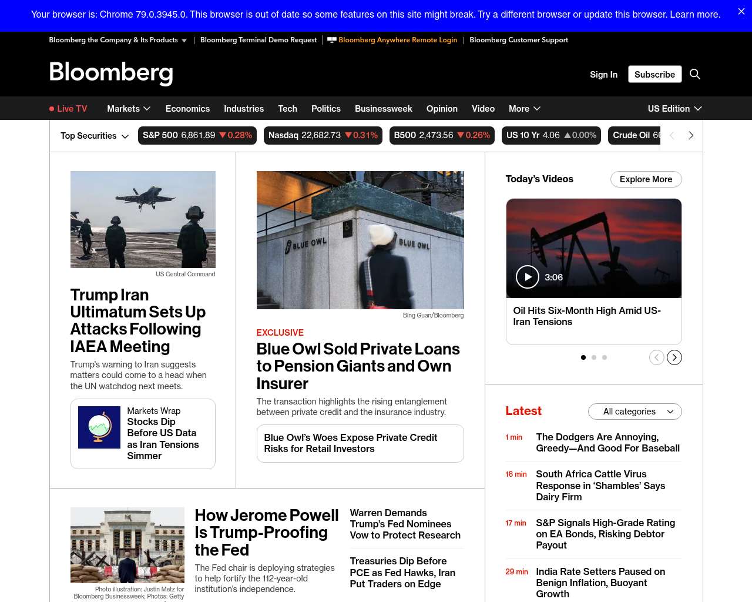The width and height of the screenshot is (752, 602).
Task: Open Stocks Dip Before US Data story
Action: pos(163,439)
